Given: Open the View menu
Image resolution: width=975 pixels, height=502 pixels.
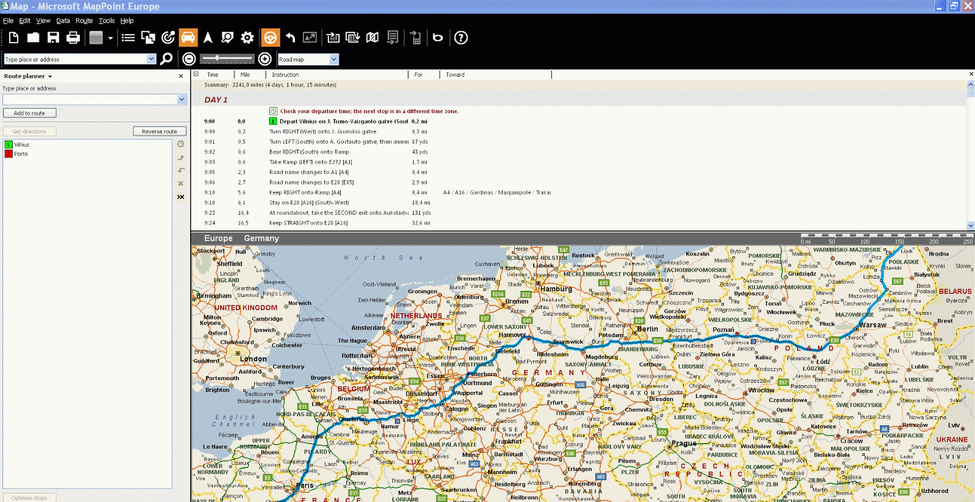Looking at the screenshot, I should (x=43, y=21).
